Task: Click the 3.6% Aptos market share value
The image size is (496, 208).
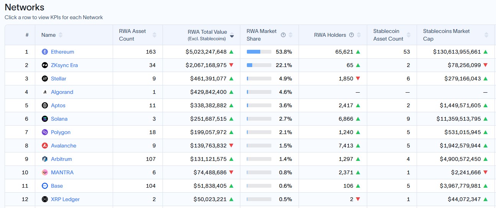Action: [x=286, y=105]
